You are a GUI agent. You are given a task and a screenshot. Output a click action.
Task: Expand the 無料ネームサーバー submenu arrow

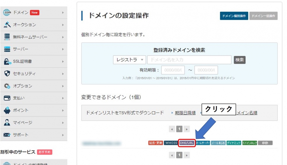(63, 37)
